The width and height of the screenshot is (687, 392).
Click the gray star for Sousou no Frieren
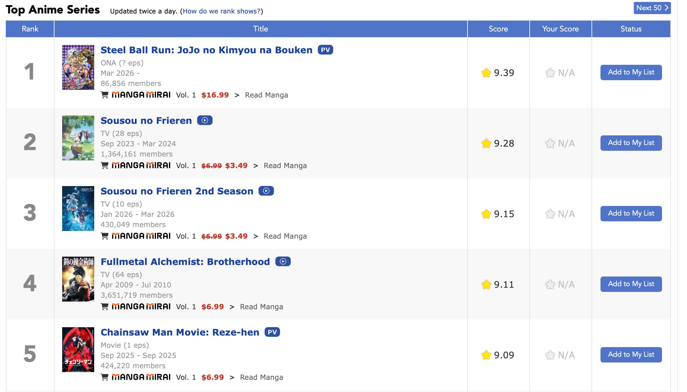click(550, 143)
